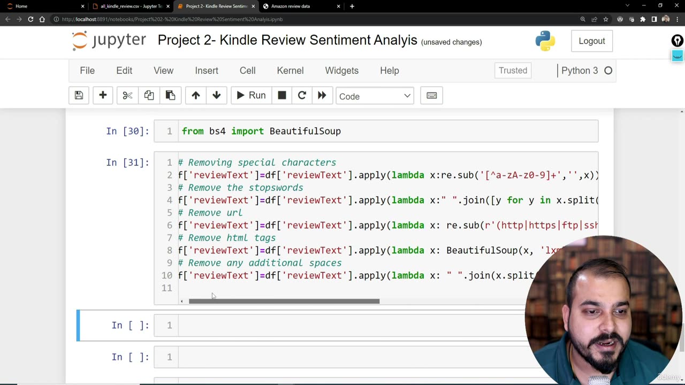Image resolution: width=685 pixels, height=385 pixels.
Task: Switch to Amazon review data tab
Action: [x=301, y=6]
